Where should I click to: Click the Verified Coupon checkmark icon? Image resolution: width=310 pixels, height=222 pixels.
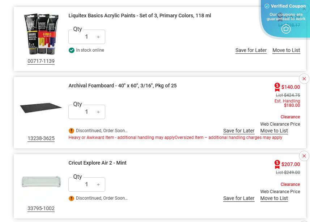(x=267, y=6)
